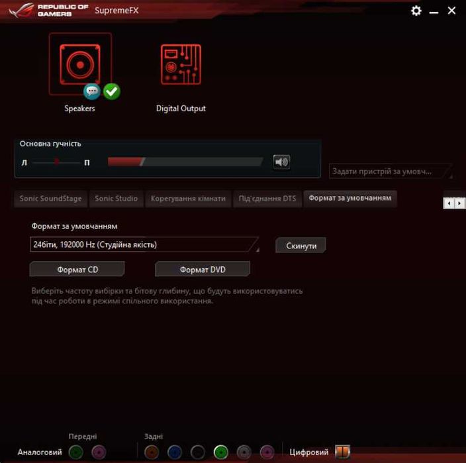Screen dimensions: 466x463
Task: Expand the Задати пристрій за умовч... dropdown
Action: pyautogui.click(x=391, y=172)
